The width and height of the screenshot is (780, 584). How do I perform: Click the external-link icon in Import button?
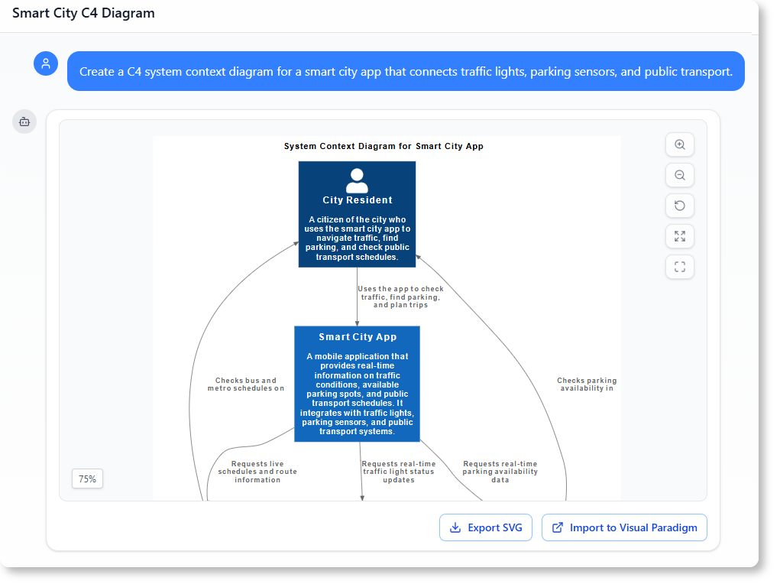click(x=557, y=527)
